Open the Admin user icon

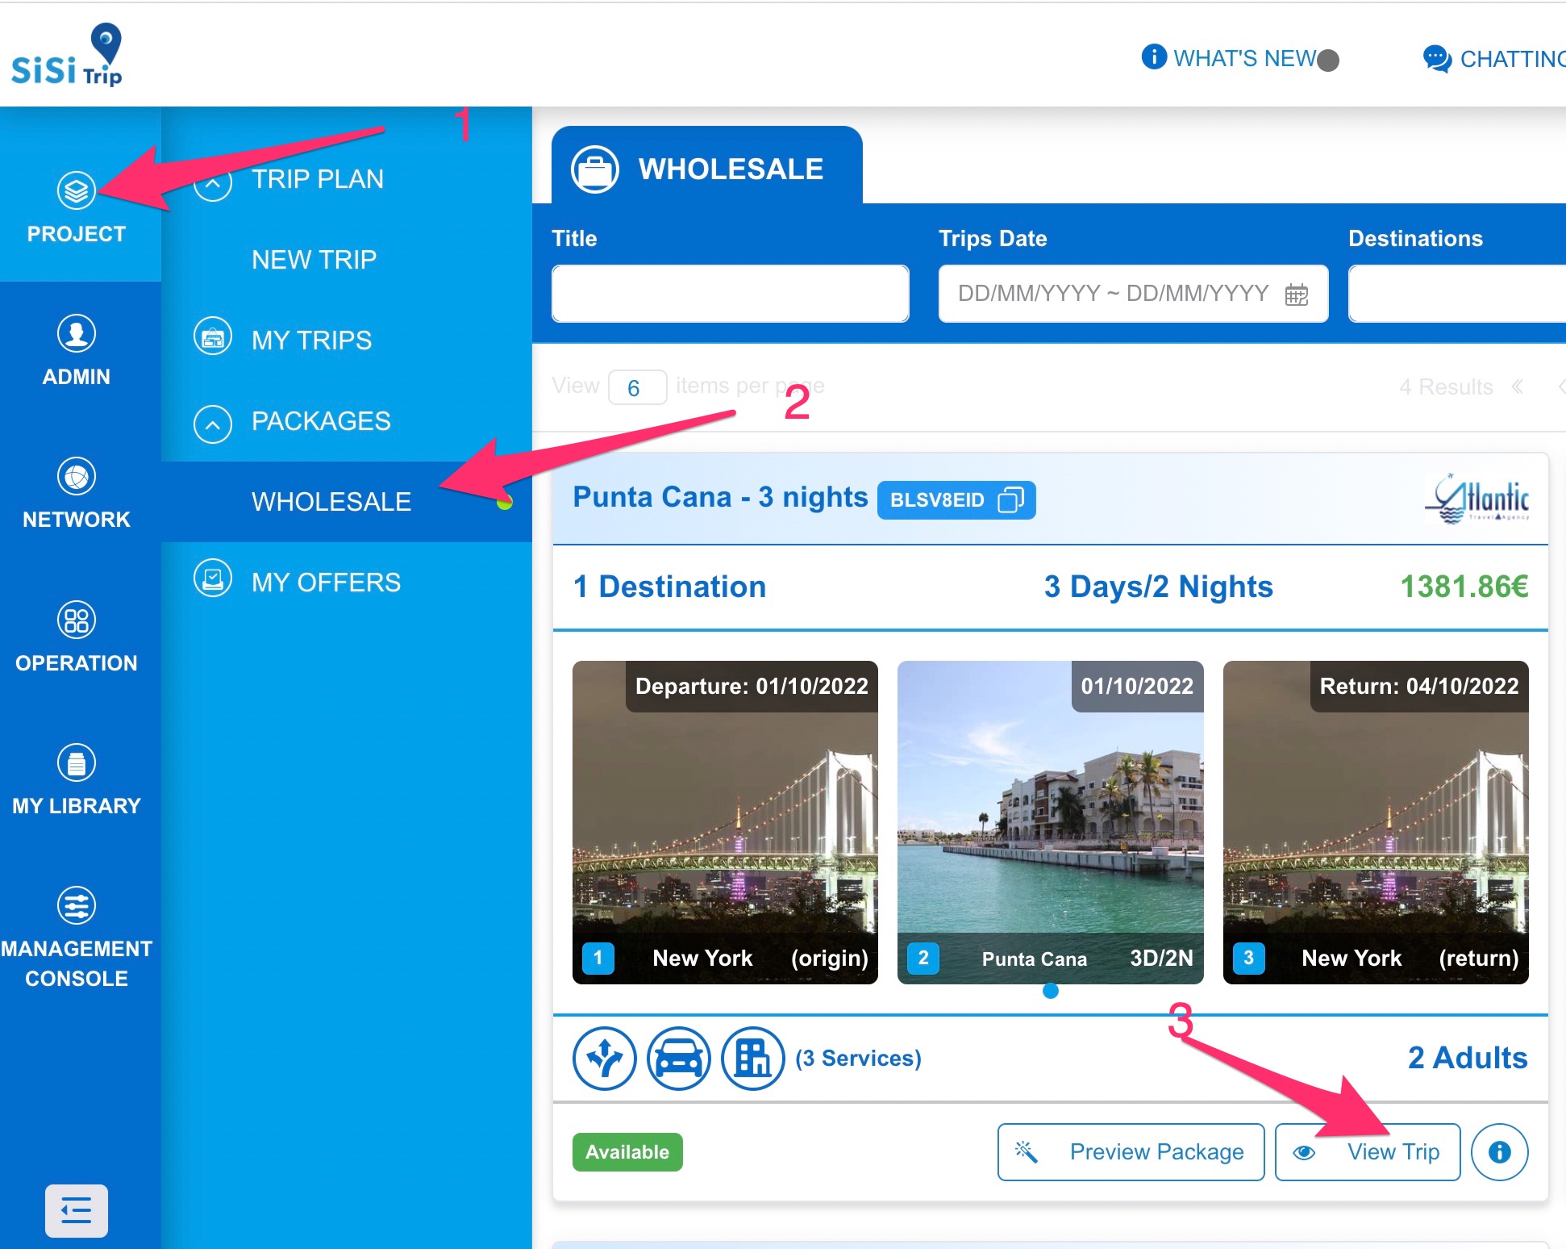click(77, 333)
